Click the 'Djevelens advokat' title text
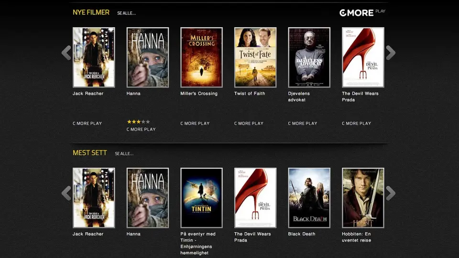Viewport: 459px width, 258px height. pyautogui.click(x=299, y=97)
